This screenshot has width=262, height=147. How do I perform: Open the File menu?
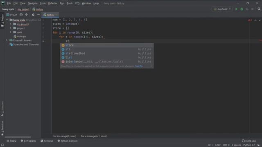9,3
